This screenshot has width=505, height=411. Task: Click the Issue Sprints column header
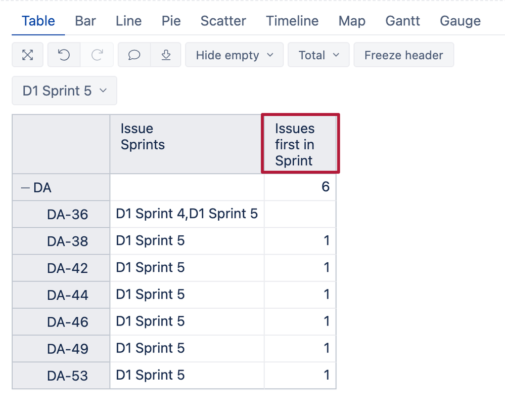pyautogui.click(x=187, y=144)
